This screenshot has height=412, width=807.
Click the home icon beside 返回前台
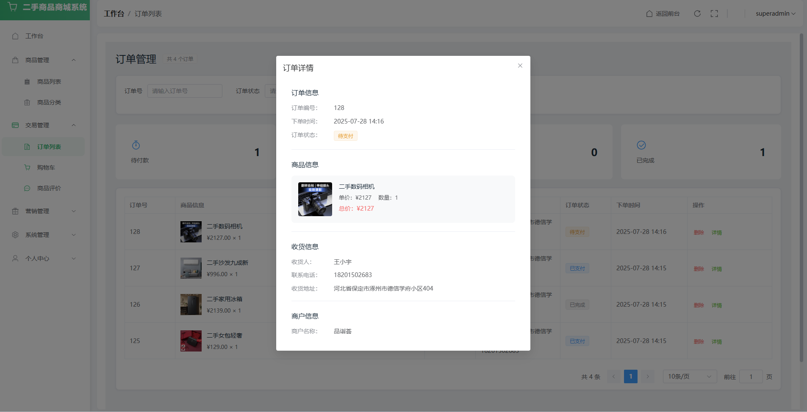[649, 14]
